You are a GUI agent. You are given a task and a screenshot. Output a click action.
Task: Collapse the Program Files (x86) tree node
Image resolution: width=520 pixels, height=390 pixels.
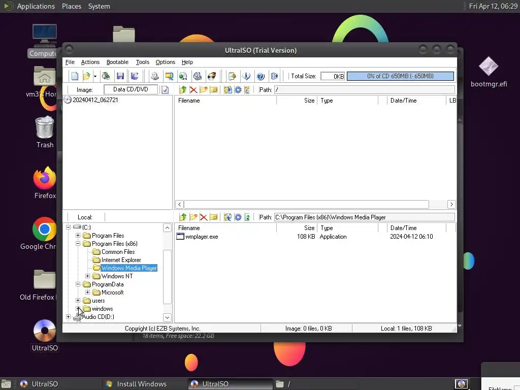point(78,244)
